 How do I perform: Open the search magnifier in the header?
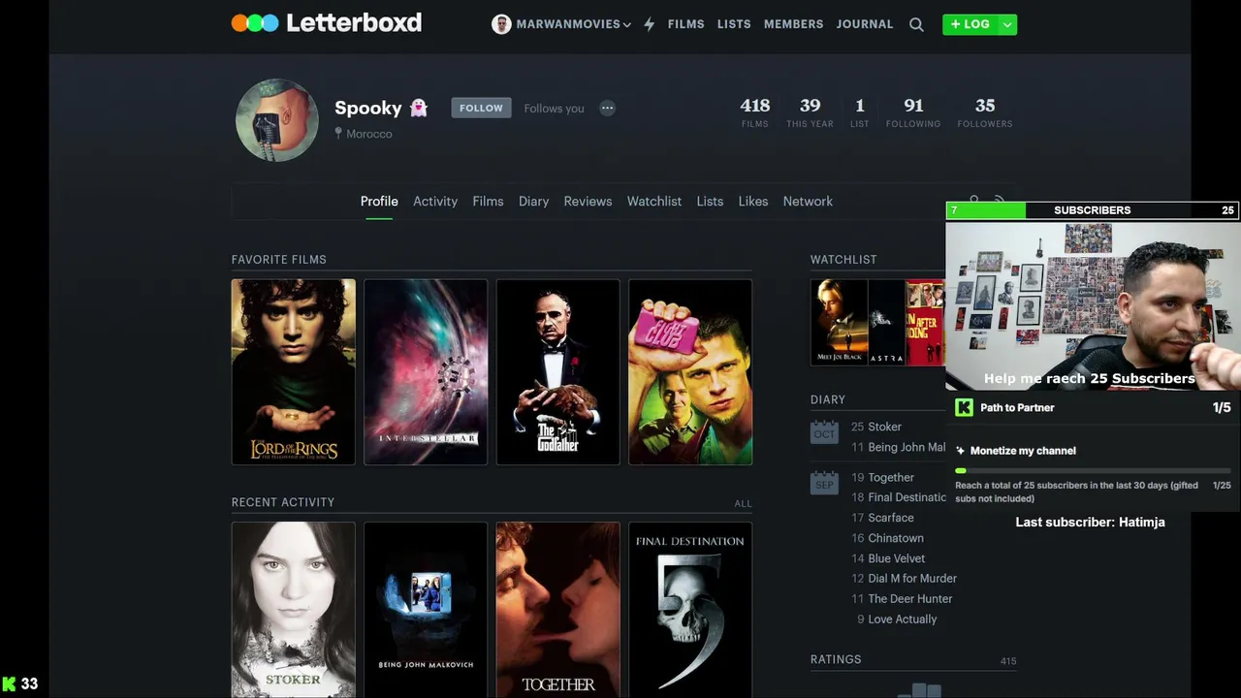coord(916,25)
